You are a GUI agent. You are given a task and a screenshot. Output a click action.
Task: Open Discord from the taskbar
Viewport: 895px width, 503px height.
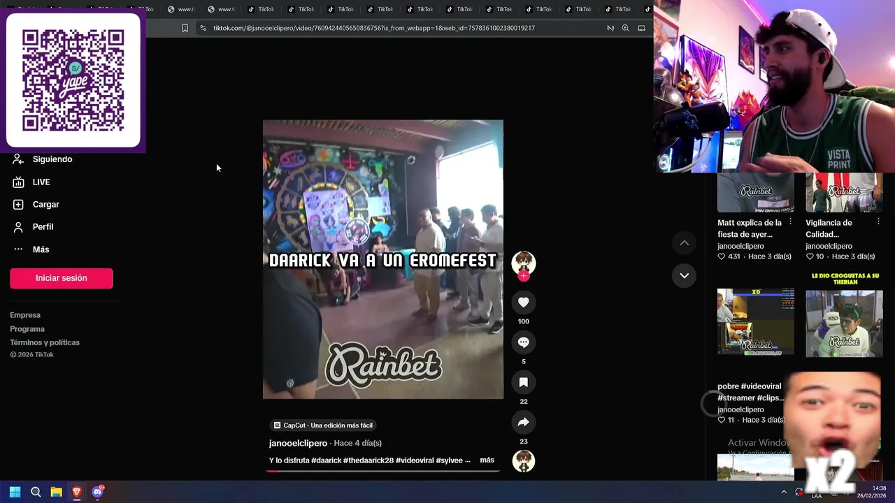pyautogui.click(x=98, y=492)
